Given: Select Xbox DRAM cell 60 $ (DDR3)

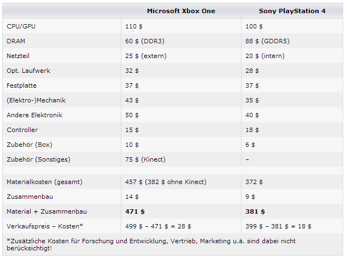Looking at the screenshot, I should [x=145, y=41].
